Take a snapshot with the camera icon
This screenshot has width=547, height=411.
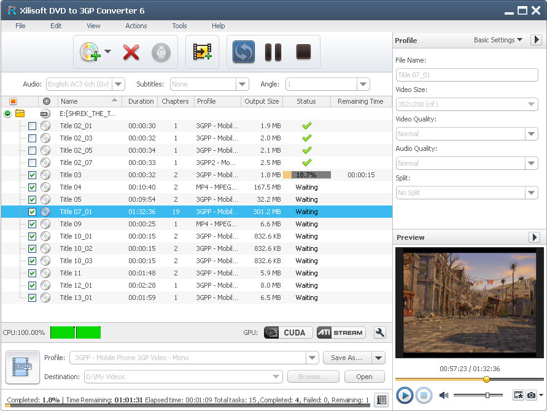(532, 396)
